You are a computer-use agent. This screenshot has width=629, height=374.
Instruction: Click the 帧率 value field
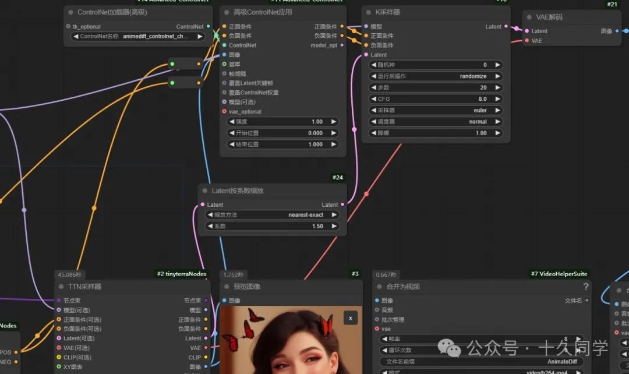[481, 339]
